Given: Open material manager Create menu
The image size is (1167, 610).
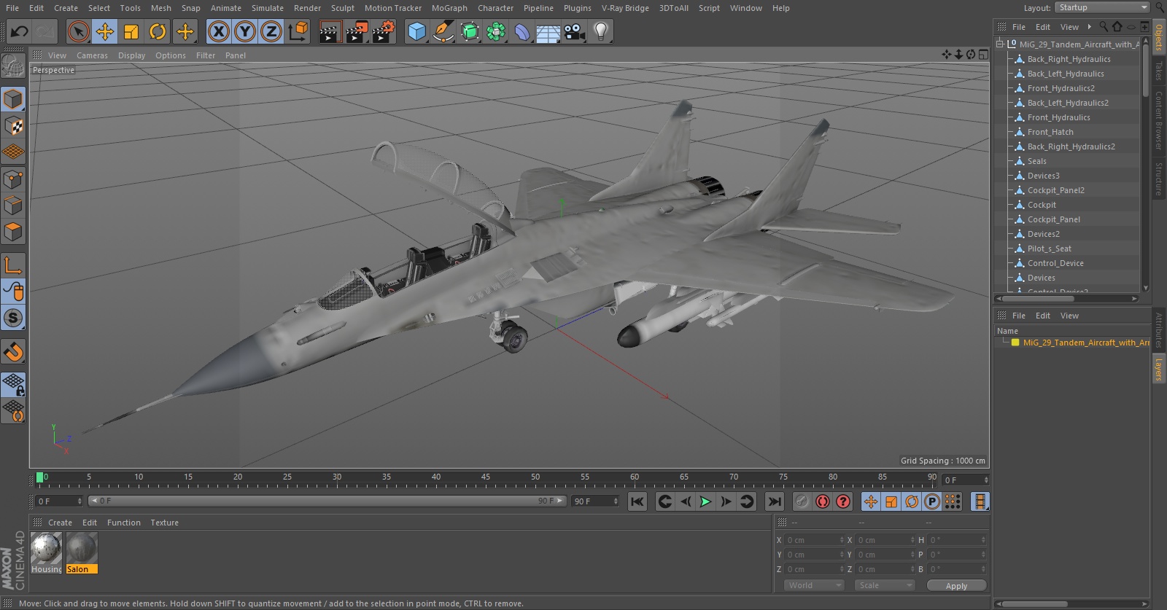Looking at the screenshot, I should click(60, 523).
